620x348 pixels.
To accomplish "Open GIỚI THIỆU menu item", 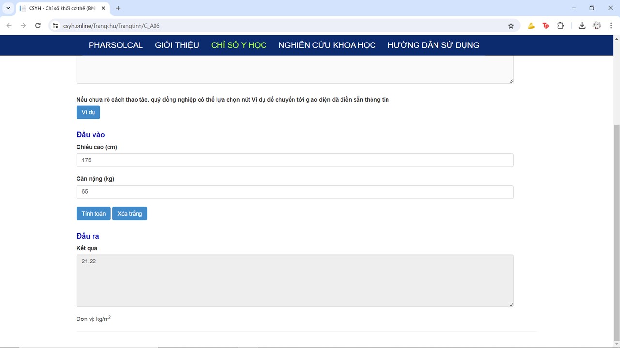I will pyautogui.click(x=177, y=45).
